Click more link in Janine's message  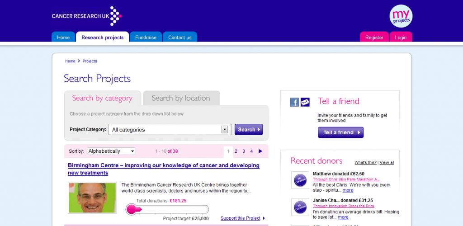[343, 217]
